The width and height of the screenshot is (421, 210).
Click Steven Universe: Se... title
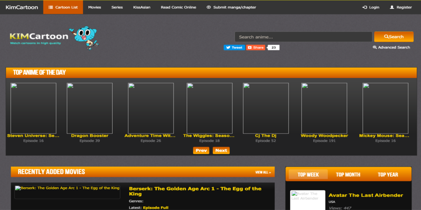[x=33, y=136]
